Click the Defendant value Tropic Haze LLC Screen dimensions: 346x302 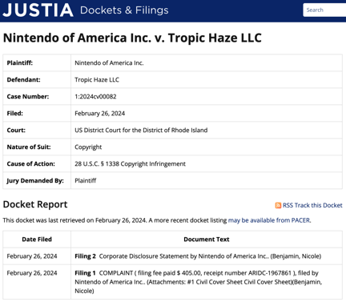pyautogui.click(x=97, y=79)
